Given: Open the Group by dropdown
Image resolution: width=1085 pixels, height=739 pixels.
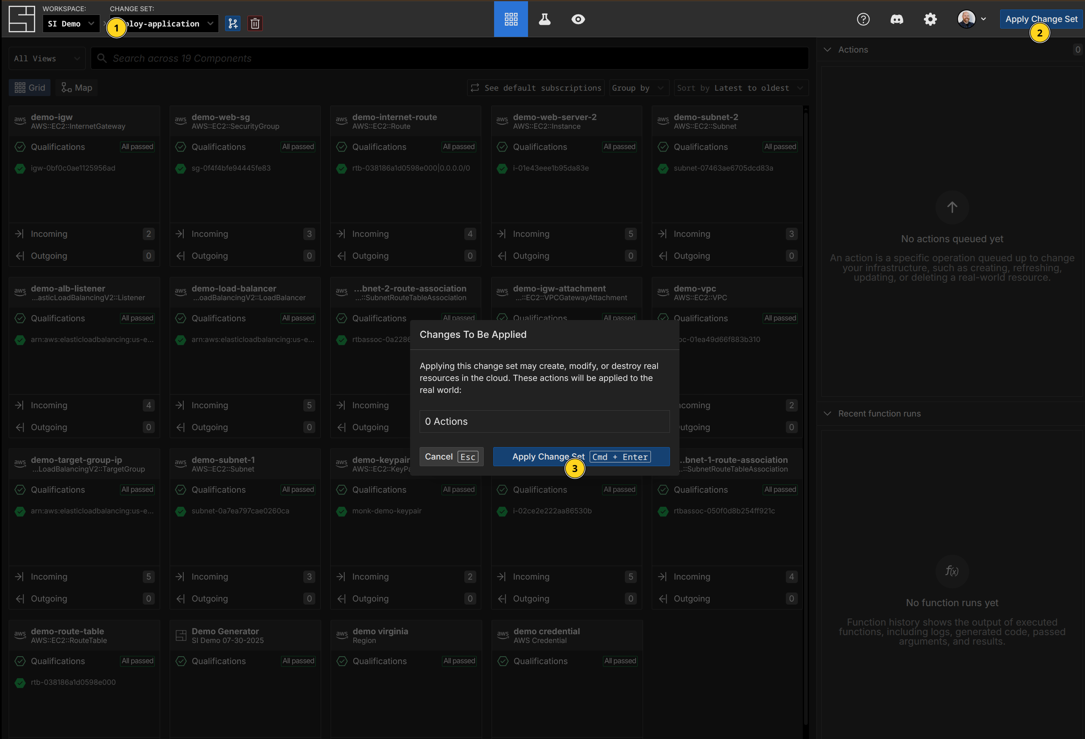Looking at the screenshot, I should coord(637,88).
